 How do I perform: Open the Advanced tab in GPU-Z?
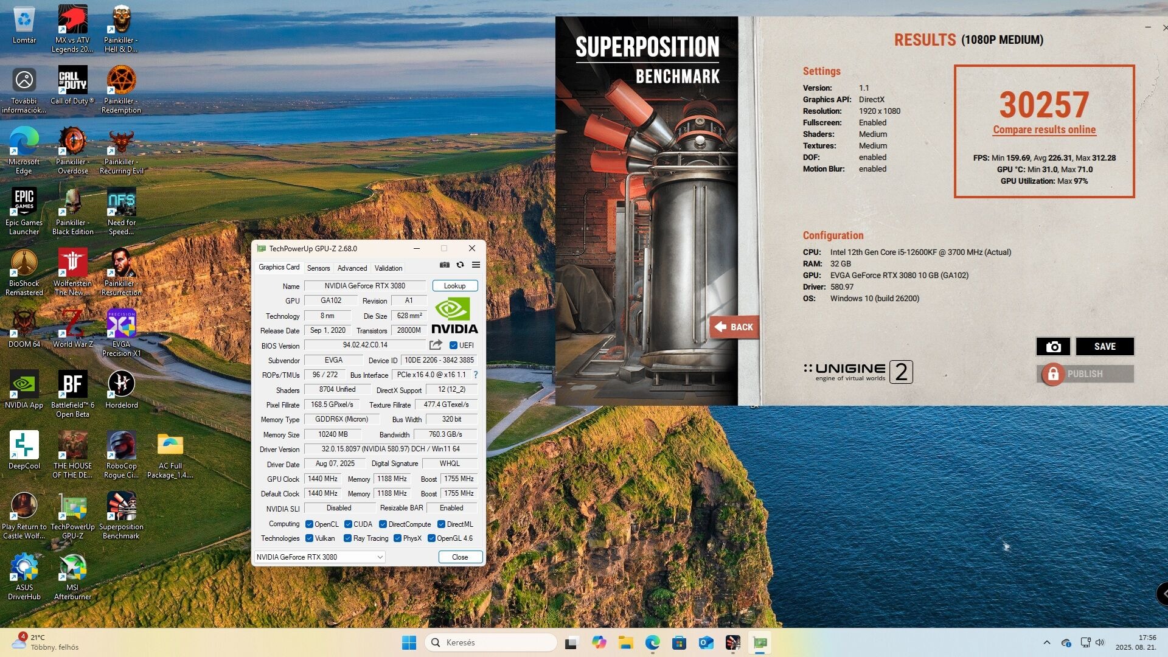[x=352, y=268]
